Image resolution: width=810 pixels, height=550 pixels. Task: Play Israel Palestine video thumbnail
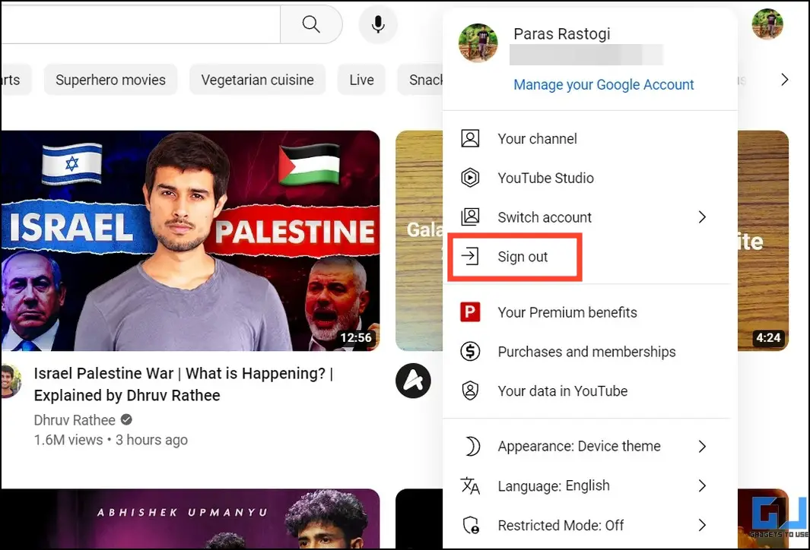(190, 240)
